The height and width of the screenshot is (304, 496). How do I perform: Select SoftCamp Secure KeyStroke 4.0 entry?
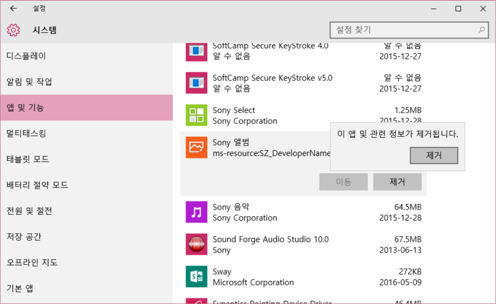click(304, 52)
